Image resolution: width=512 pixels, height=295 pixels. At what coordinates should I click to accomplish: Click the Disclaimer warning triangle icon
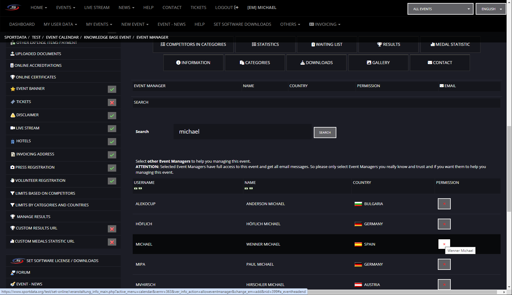coord(13,115)
